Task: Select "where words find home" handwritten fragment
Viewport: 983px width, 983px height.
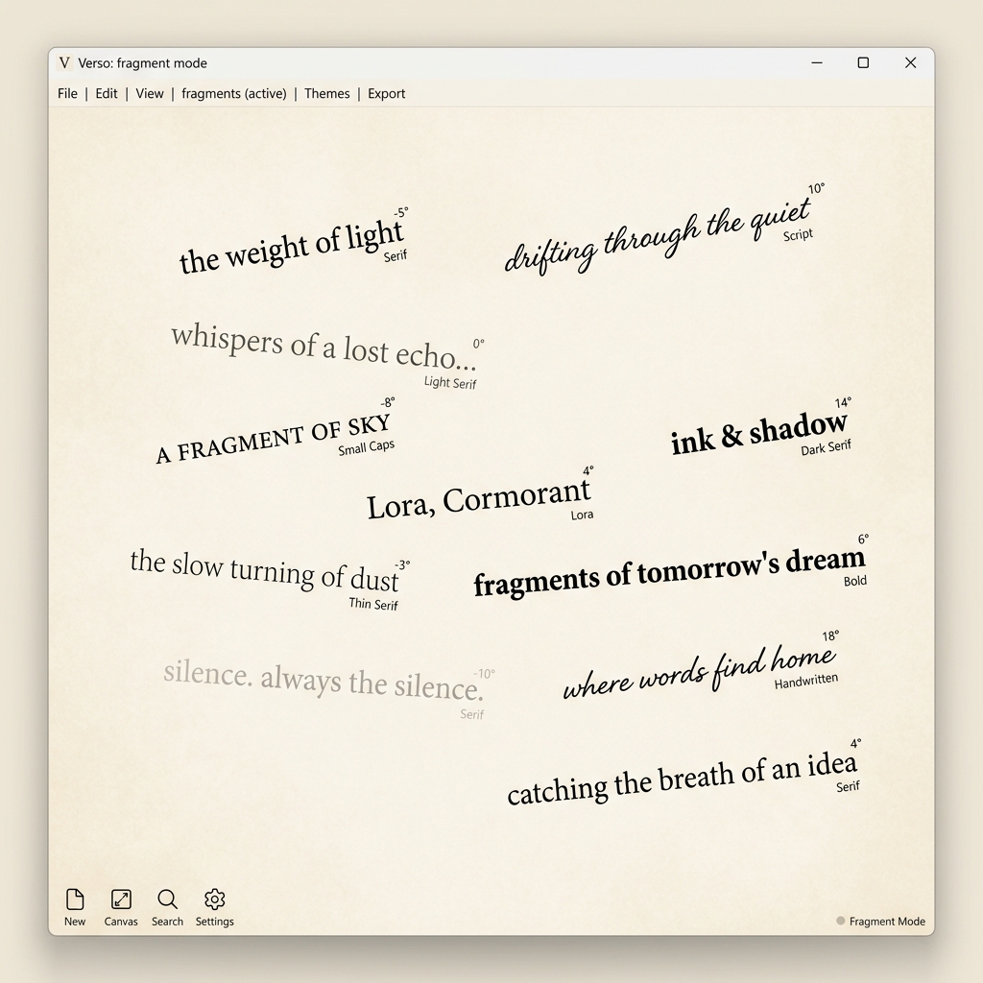Action: click(700, 671)
